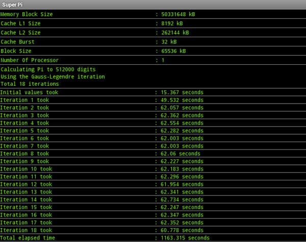The width and height of the screenshot is (306, 242).
Task: Click the 32 kB value
Action: click(169, 42)
